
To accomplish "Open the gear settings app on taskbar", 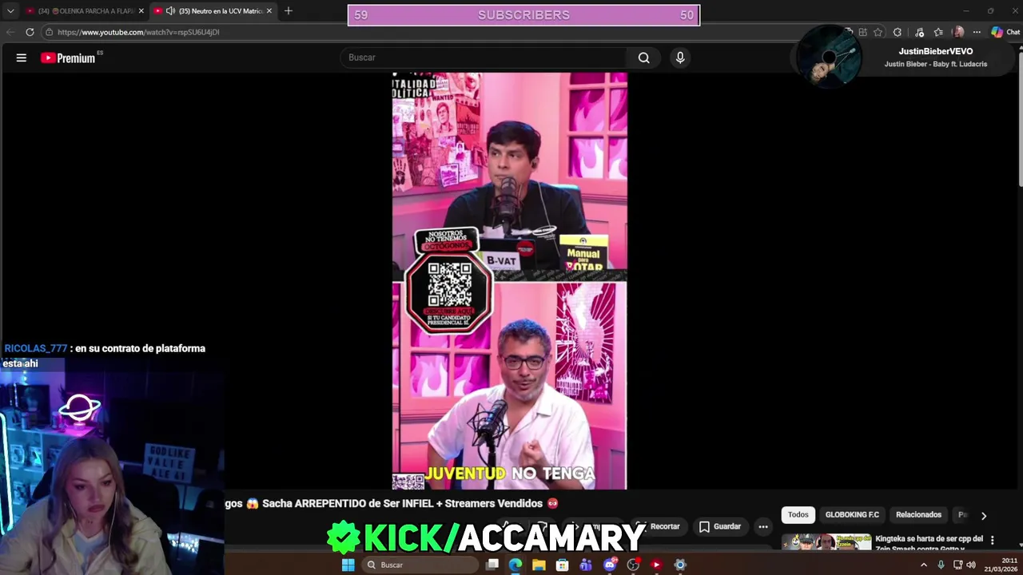I will pyautogui.click(x=680, y=565).
